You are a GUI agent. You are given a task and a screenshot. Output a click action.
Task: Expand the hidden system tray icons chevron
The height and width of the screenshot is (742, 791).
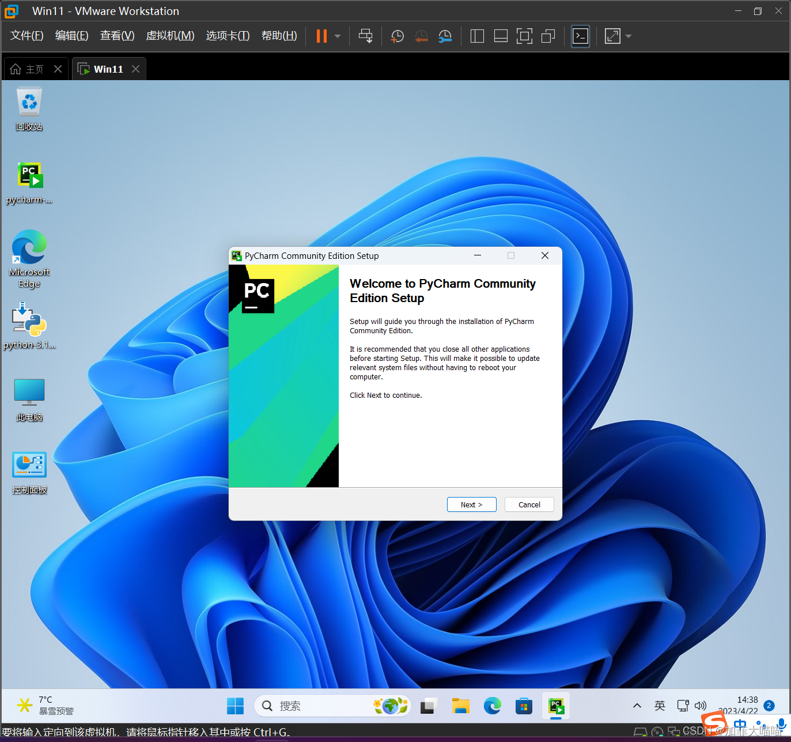coord(637,706)
